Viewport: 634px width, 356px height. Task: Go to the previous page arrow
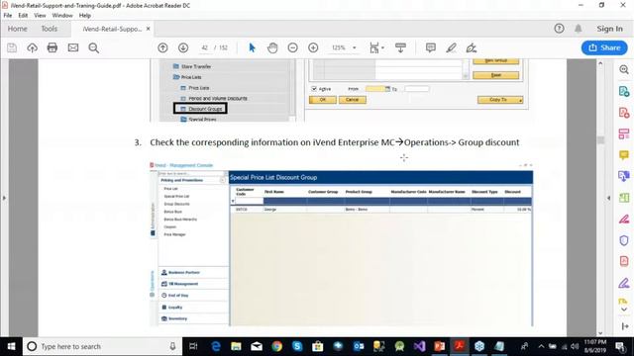(x=162, y=47)
